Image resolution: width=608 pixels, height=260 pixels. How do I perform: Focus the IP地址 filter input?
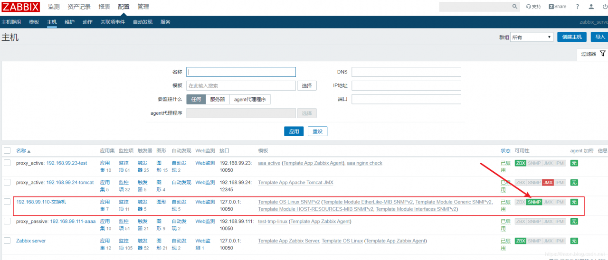(x=406, y=85)
